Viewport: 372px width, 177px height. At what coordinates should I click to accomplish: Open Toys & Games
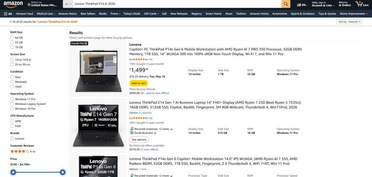tap(327, 14)
